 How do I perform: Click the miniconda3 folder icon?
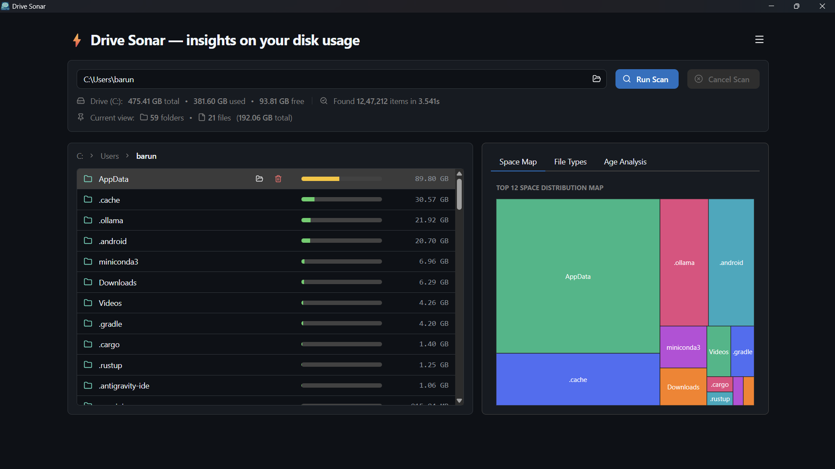[x=88, y=261]
